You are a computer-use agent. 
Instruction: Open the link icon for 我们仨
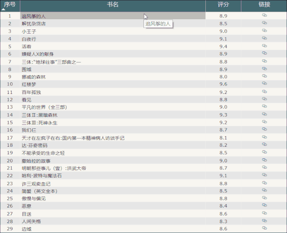click(264, 129)
